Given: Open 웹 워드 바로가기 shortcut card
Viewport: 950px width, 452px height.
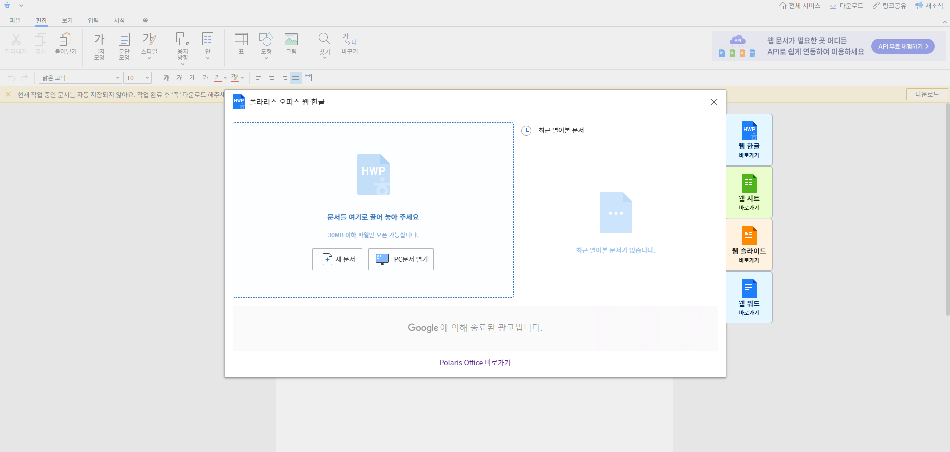Looking at the screenshot, I should tap(749, 297).
